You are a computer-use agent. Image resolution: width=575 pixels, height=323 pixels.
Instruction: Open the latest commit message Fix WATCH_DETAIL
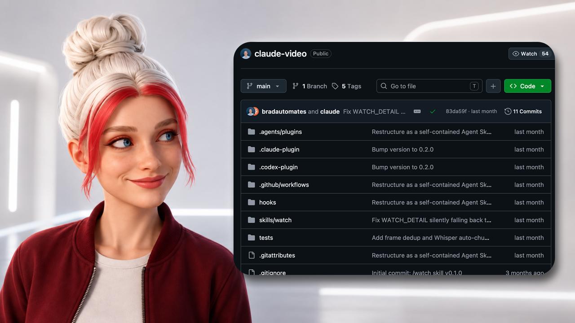point(374,111)
